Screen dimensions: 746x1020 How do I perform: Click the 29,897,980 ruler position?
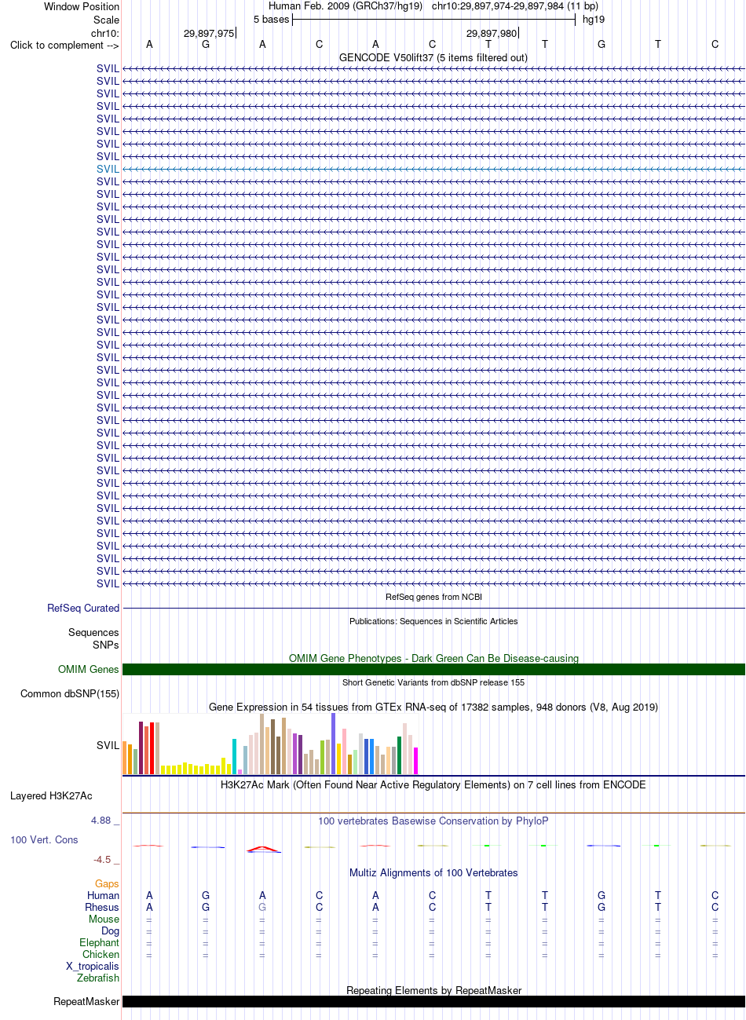(x=492, y=33)
